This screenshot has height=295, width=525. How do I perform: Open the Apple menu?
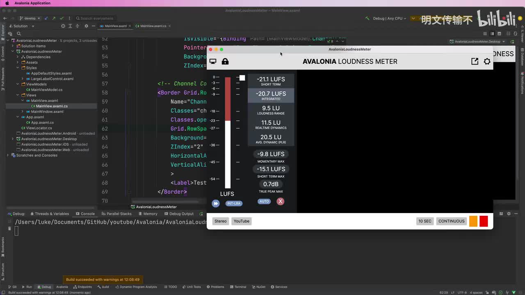7,3
